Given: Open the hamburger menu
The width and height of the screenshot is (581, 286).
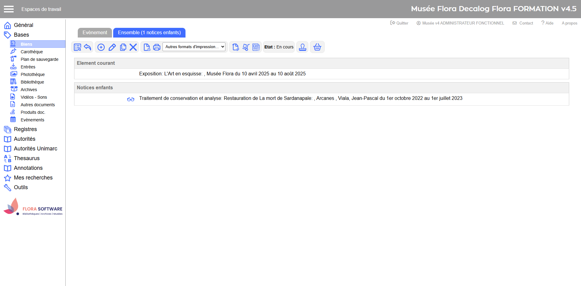Looking at the screenshot, I should (x=9, y=9).
